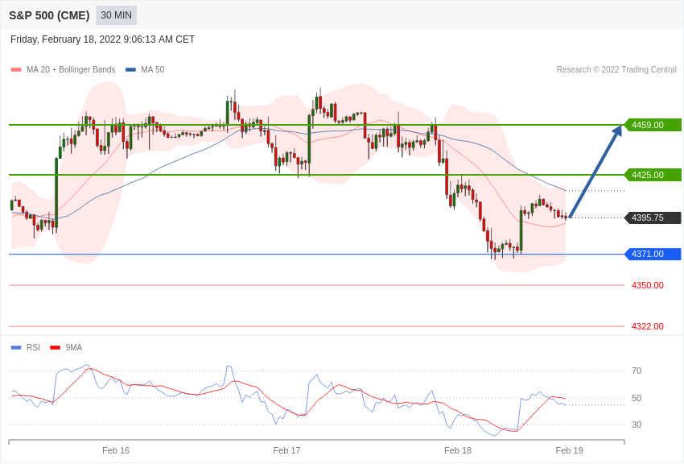Click the Feb 17 date axis label

tap(286, 450)
